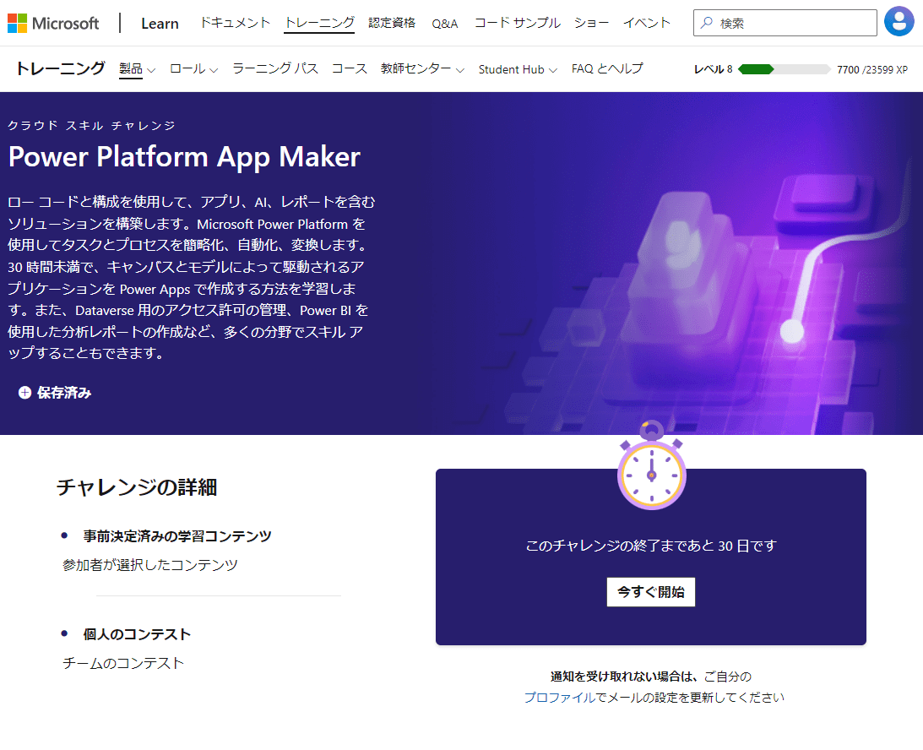Click the 保存済み button

pos(55,393)
